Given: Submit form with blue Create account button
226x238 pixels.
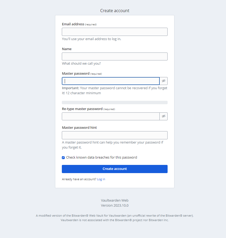Looking at the screenshot, I should pos(115,169).
